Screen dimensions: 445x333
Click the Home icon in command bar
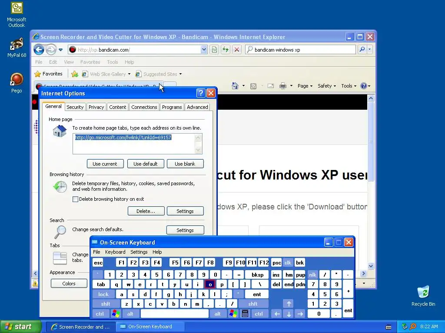[x=235, y=86]
